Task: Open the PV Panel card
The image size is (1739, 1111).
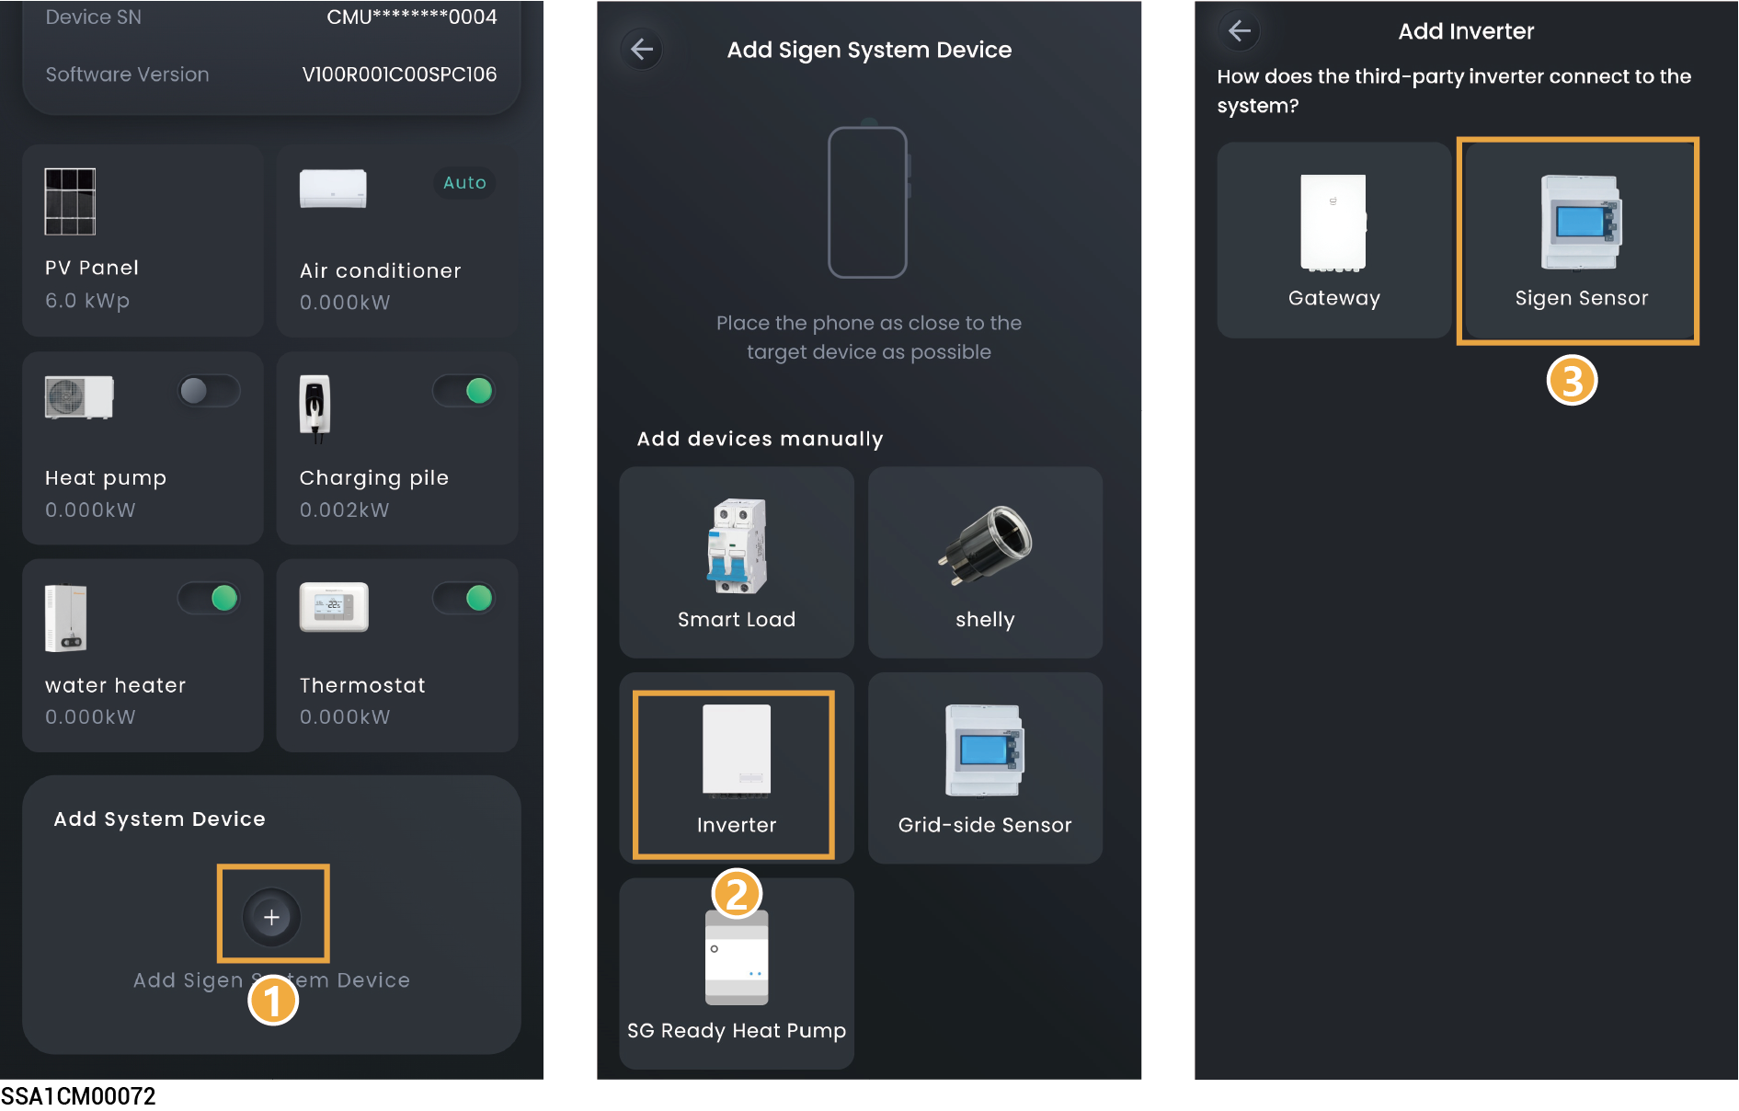Action: tap(143, 241)
